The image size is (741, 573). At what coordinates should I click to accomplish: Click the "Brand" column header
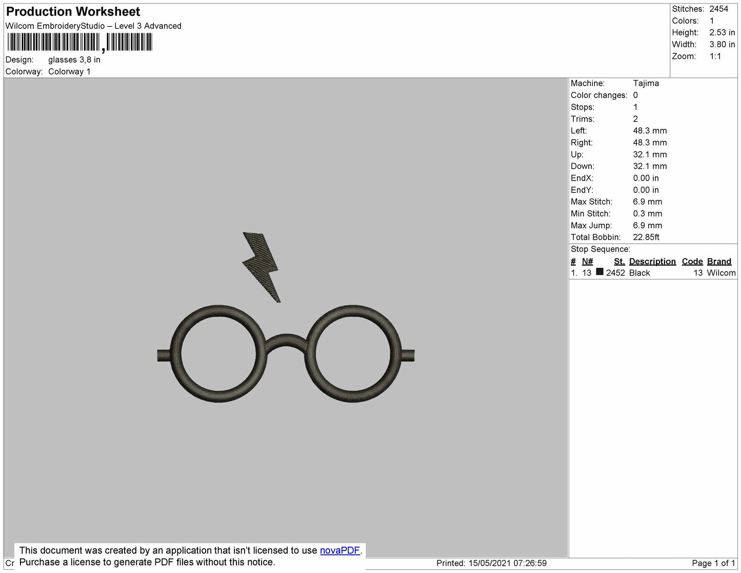[719, 262]
